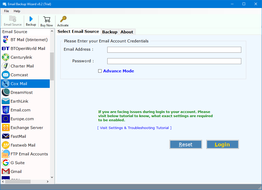This screenshot has height=190, width=262.
Task: Click the horizontal scrollbar right arrow
Action: click(x=47, y=182)
